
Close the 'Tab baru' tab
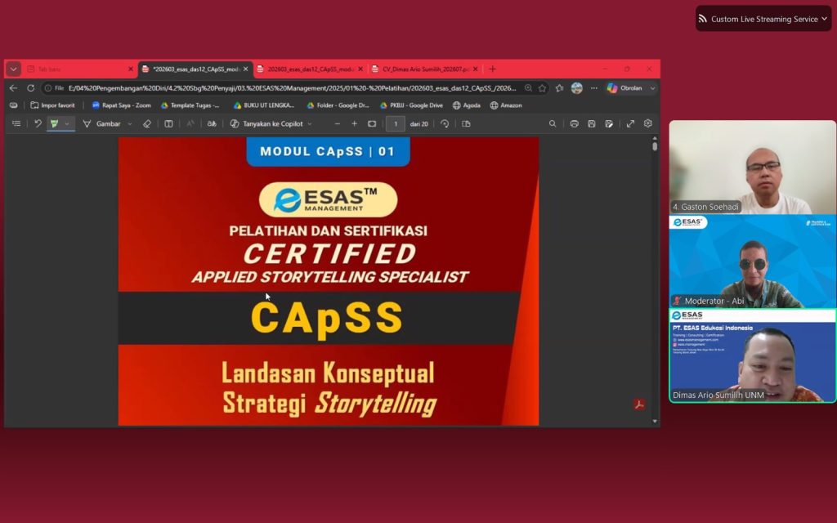tap(130, 69)
